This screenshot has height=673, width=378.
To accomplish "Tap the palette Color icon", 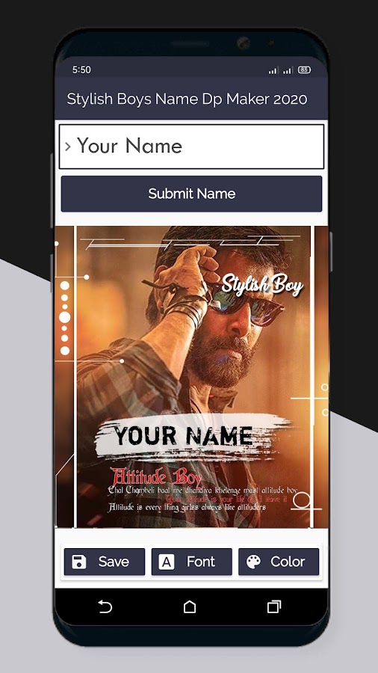I will pos(253,562).
